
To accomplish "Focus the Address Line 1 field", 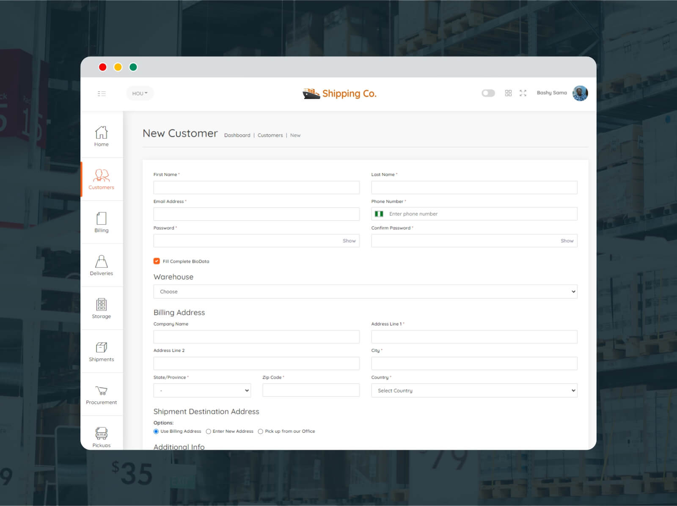I will click(474, 337).
